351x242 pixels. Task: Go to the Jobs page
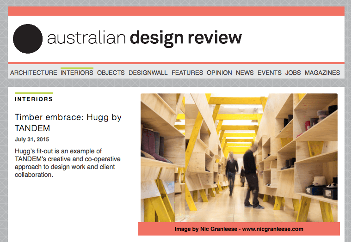293,73
